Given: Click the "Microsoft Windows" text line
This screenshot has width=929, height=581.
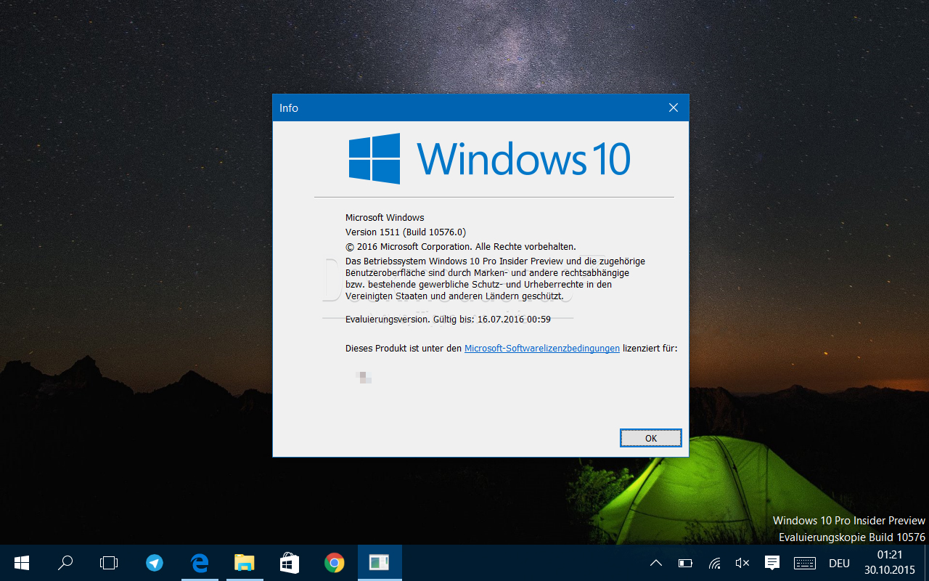Looking at the screenshot, I should click(x=385, y=217).
